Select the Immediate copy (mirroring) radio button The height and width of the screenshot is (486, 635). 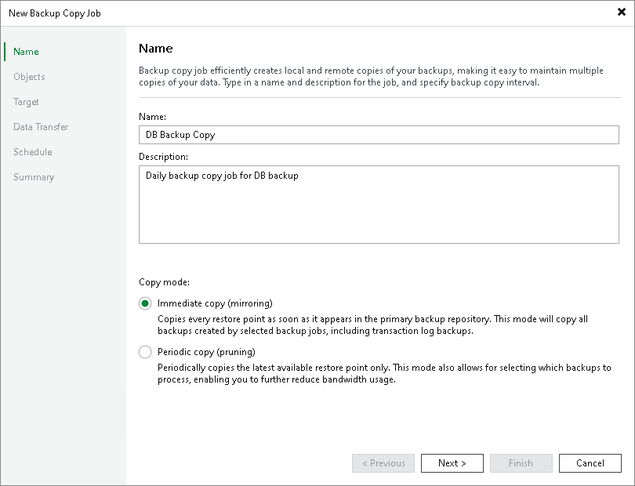145,303
